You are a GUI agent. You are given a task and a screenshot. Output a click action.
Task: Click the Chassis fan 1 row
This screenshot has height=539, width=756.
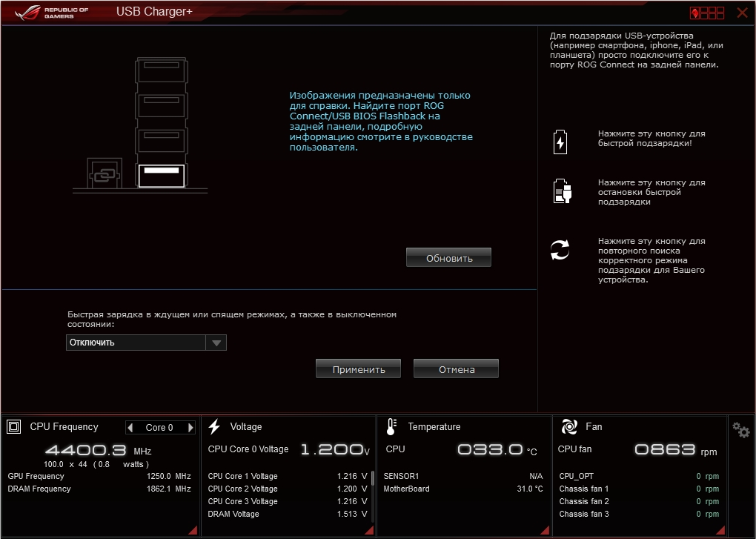(639, 489)
